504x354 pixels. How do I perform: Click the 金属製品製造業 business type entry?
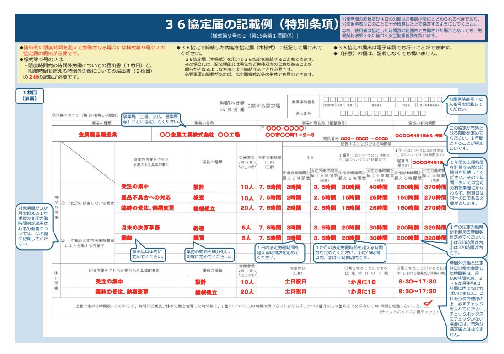click(x=98, y=135)
